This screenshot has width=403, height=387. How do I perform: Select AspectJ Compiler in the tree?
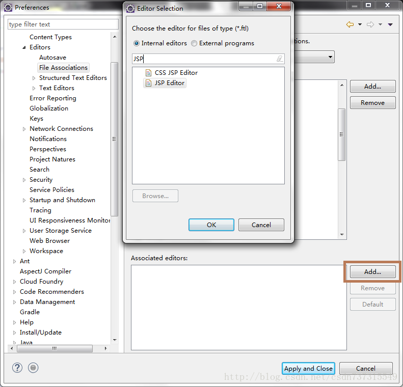pyautogui.click(x=45, y=271)
